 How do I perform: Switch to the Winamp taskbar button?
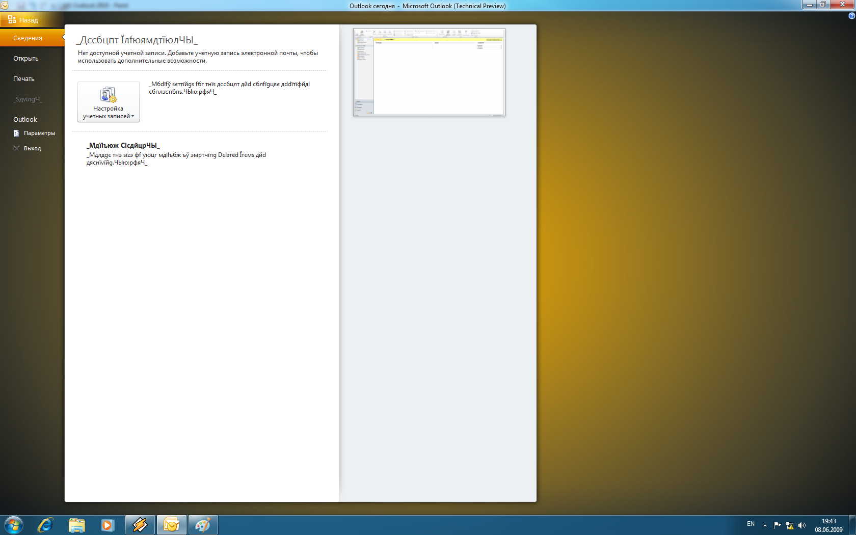click(x=140, y=525)
